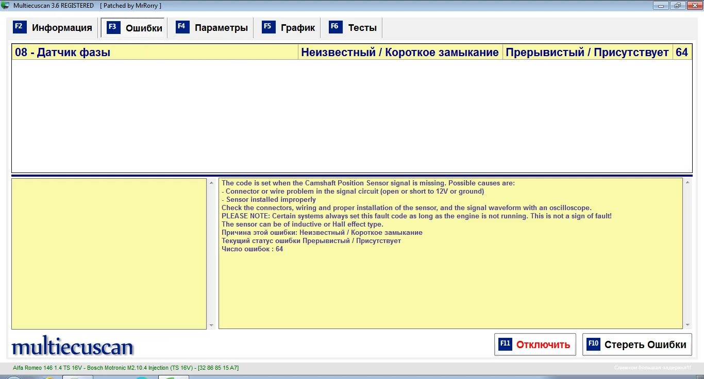Screen dimensions: 704x379
Task: Click the description panel scroll up arrow
Action: click(x=688, y=182)
